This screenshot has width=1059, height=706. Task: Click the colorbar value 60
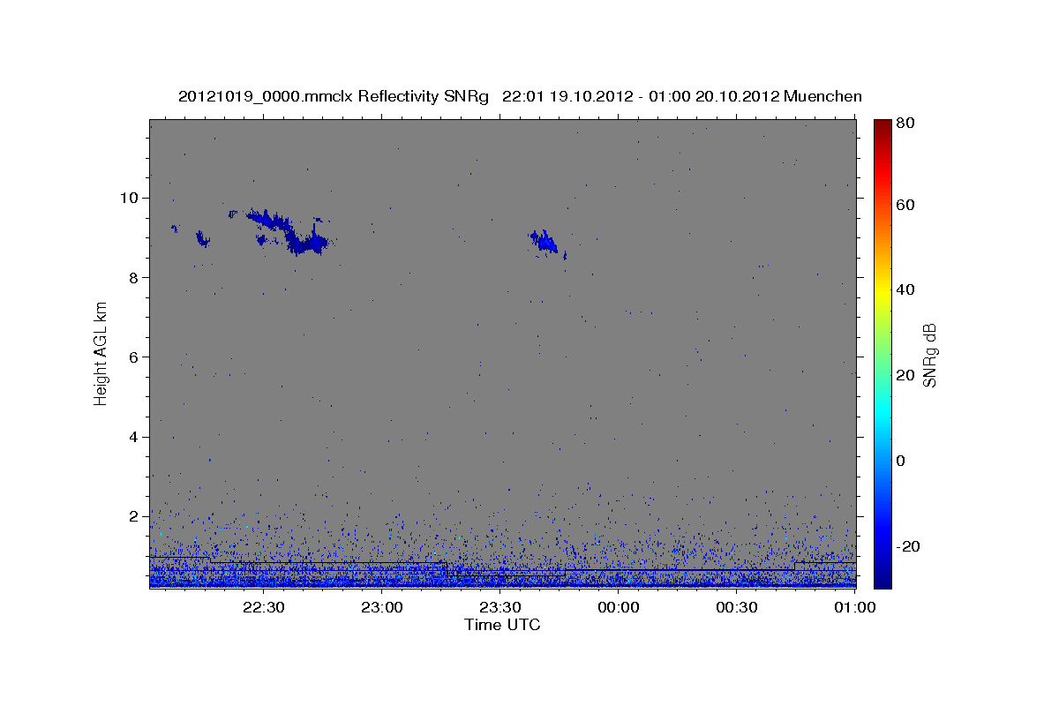905,205
